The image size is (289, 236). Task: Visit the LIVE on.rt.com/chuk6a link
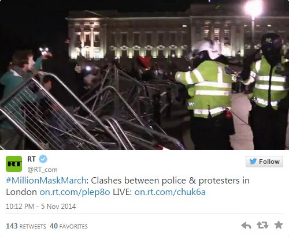click(170, 192)
